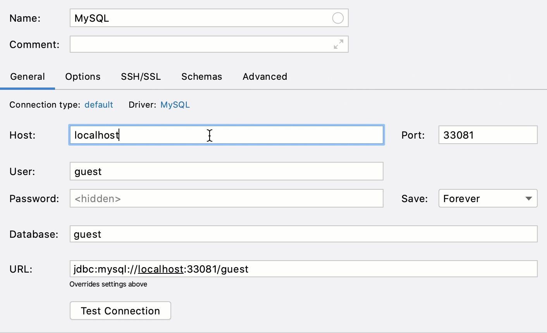Screen dimensions: 547x333
Task: Change the Connection type from default
Action: pyautogui.click(x=99, y=105)
